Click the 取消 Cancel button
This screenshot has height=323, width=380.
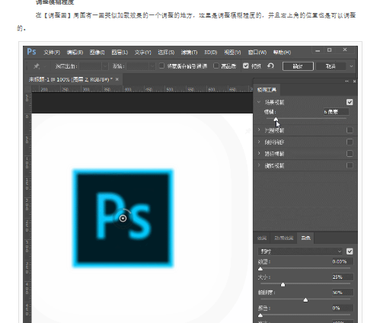331,66
